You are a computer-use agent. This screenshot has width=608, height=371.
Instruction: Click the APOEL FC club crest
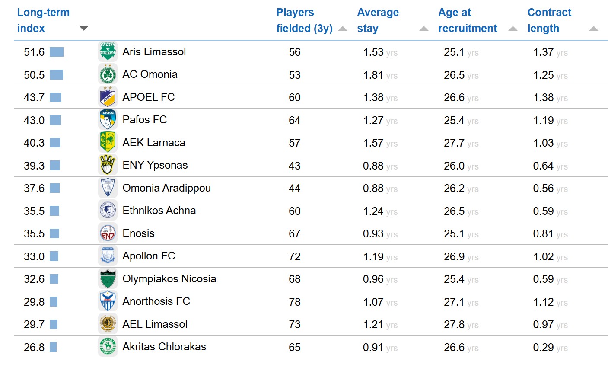click(108, 97)
